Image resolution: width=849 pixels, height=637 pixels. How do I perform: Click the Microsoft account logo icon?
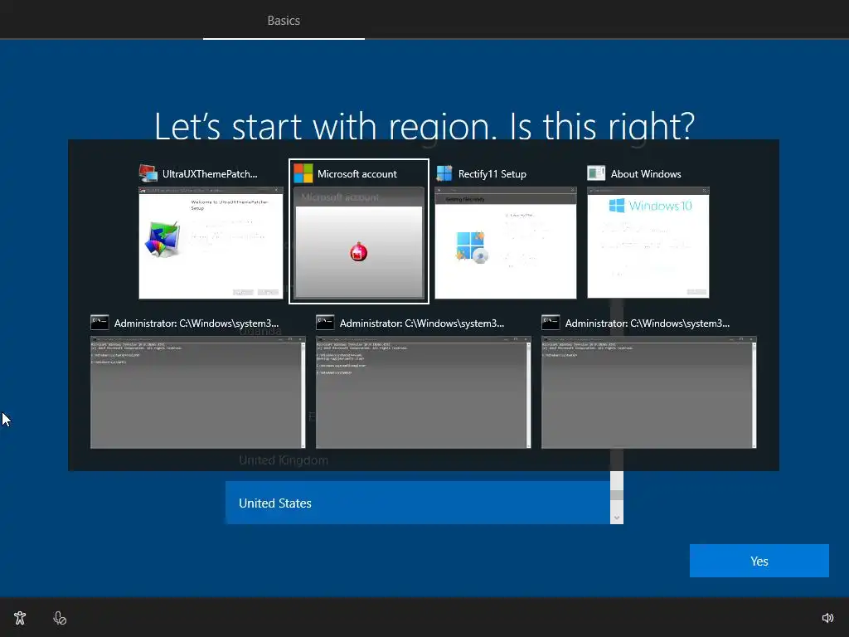click(303, 173)
